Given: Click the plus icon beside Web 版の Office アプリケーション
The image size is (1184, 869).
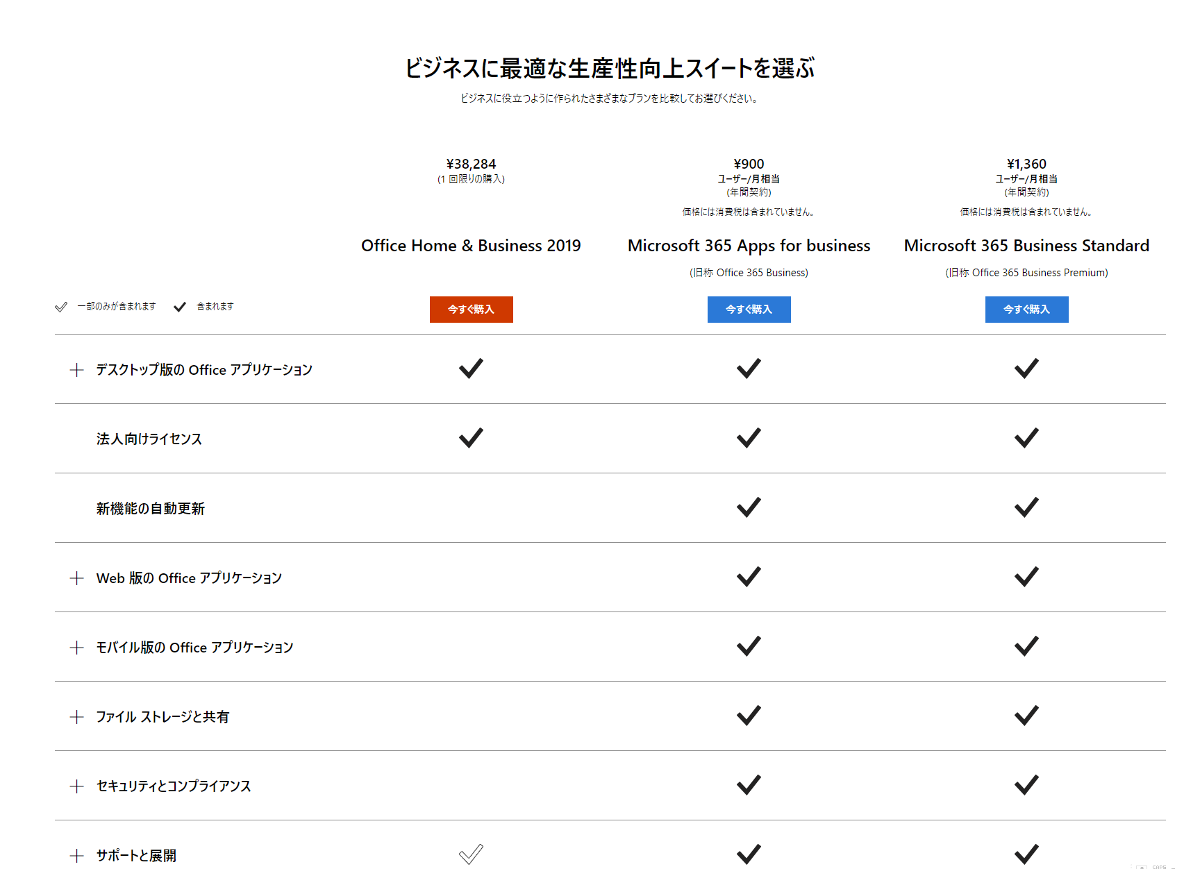Looking at the screenshot, I should [x=77, y=578].
